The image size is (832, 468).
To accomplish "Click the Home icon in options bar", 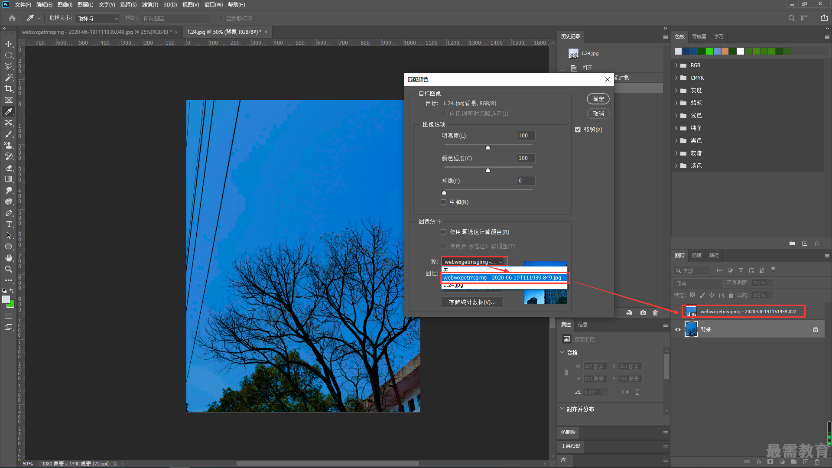I will click(12, 18).
